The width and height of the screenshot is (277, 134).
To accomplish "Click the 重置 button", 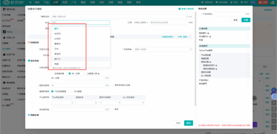I will coord(236,20).
